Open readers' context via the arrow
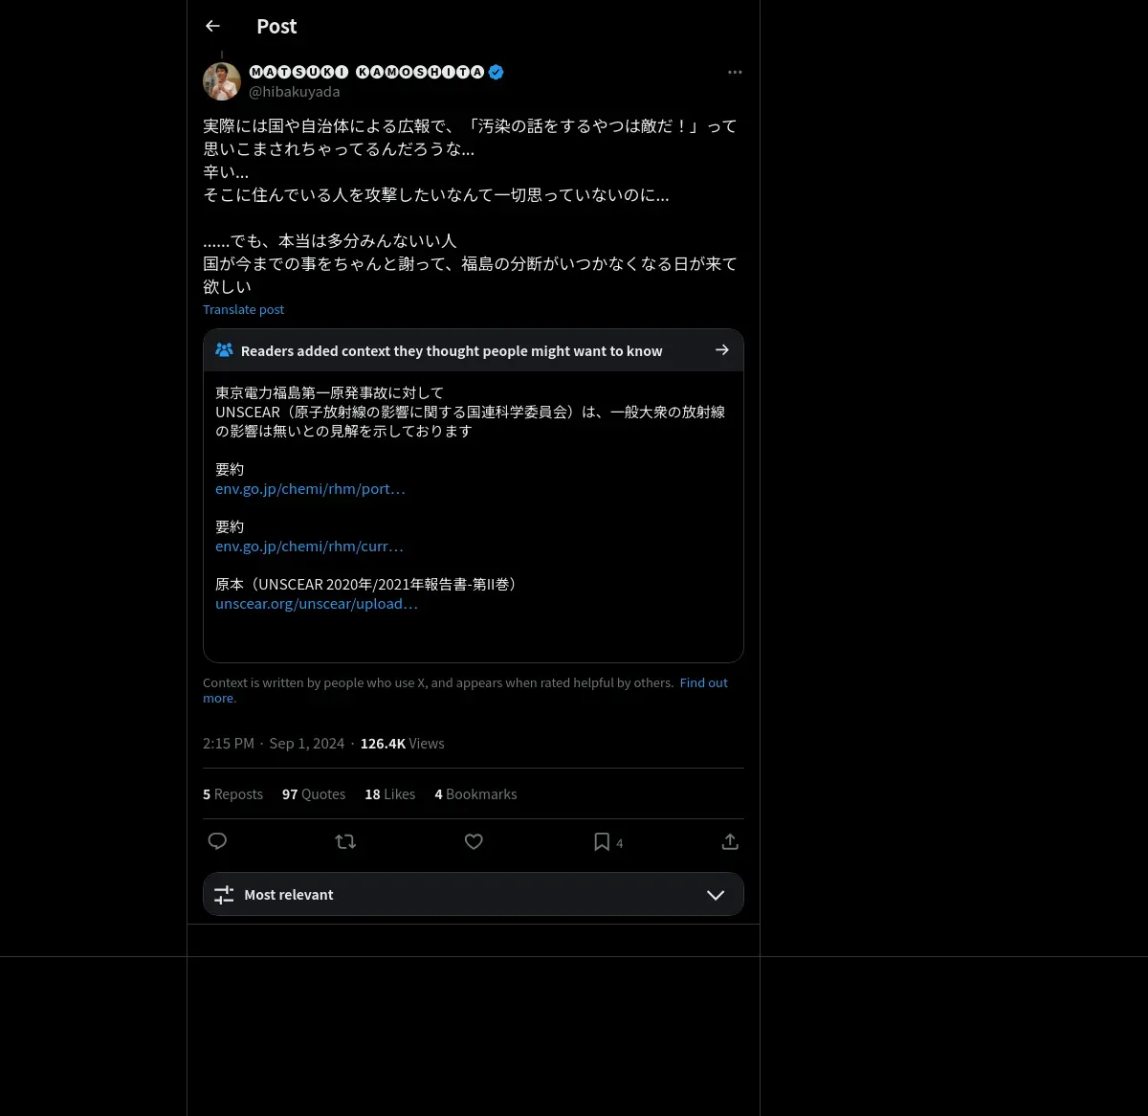The width and height of the screenshot is (1148, 1116). 722,350
